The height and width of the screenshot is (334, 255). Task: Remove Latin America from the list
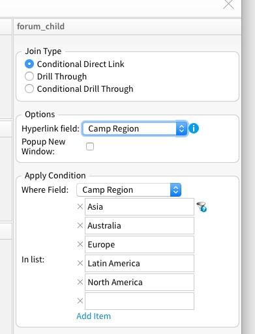(80, 263)
